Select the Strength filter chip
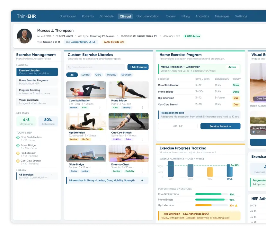266x233 pixels. click(x=126, y=75)
